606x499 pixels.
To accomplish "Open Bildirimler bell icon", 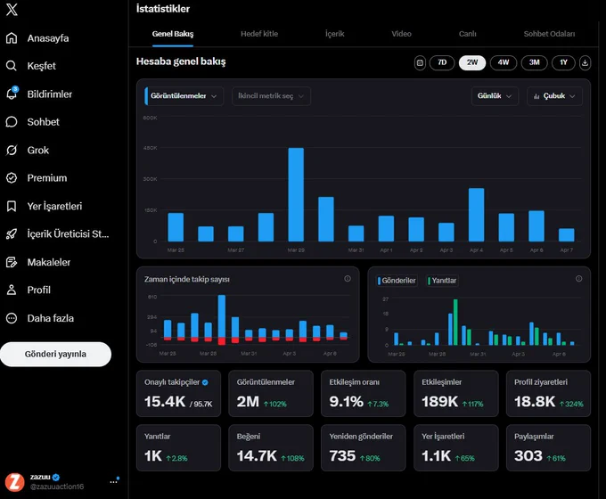I will [12, 94].
